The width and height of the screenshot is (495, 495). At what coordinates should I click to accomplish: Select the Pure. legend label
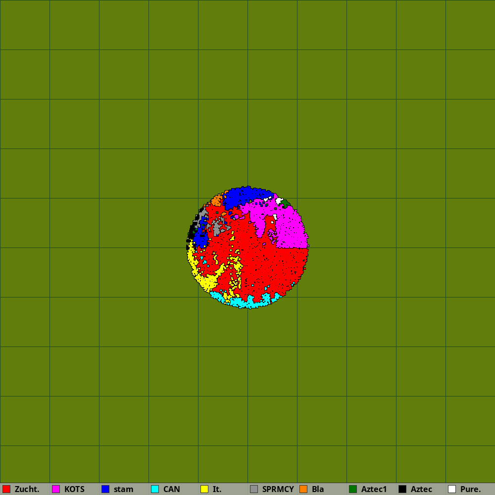coord(470,490)
